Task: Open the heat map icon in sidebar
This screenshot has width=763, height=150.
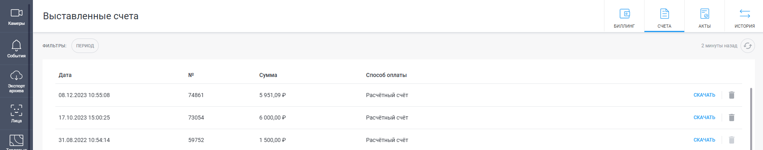Action: tap(16, 140)
